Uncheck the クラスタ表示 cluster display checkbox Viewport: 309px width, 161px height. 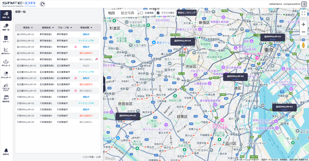click(x=158, y=13)
